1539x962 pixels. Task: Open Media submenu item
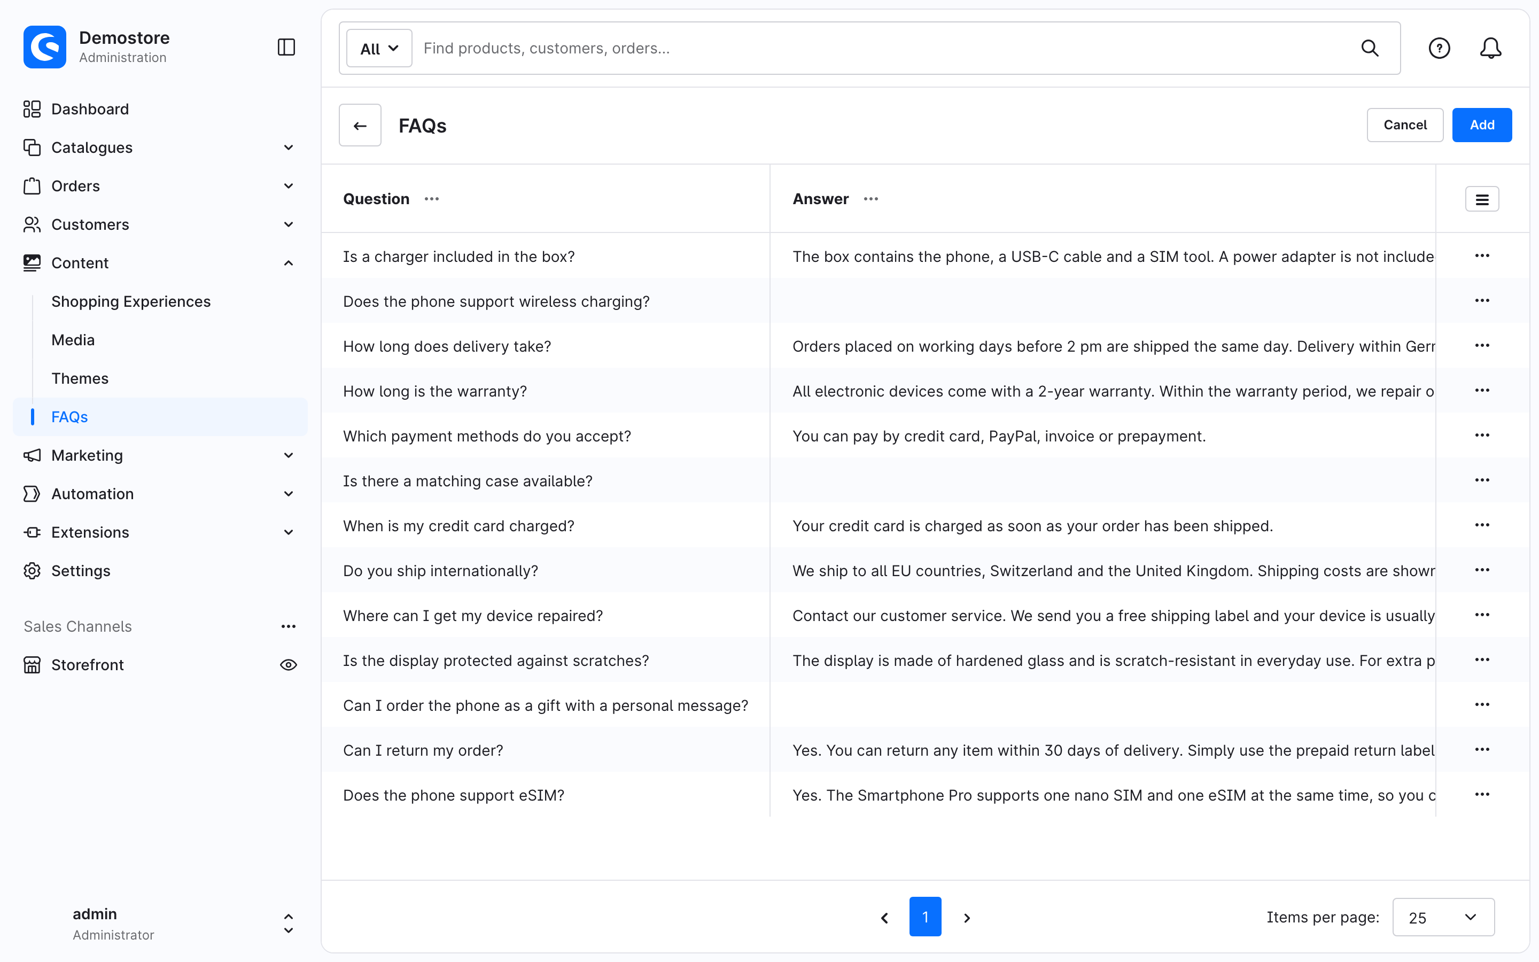point(73,340)
